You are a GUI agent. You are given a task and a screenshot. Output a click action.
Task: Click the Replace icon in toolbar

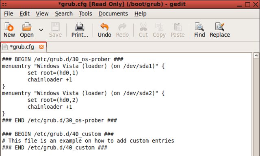click(x=220, y=27)
